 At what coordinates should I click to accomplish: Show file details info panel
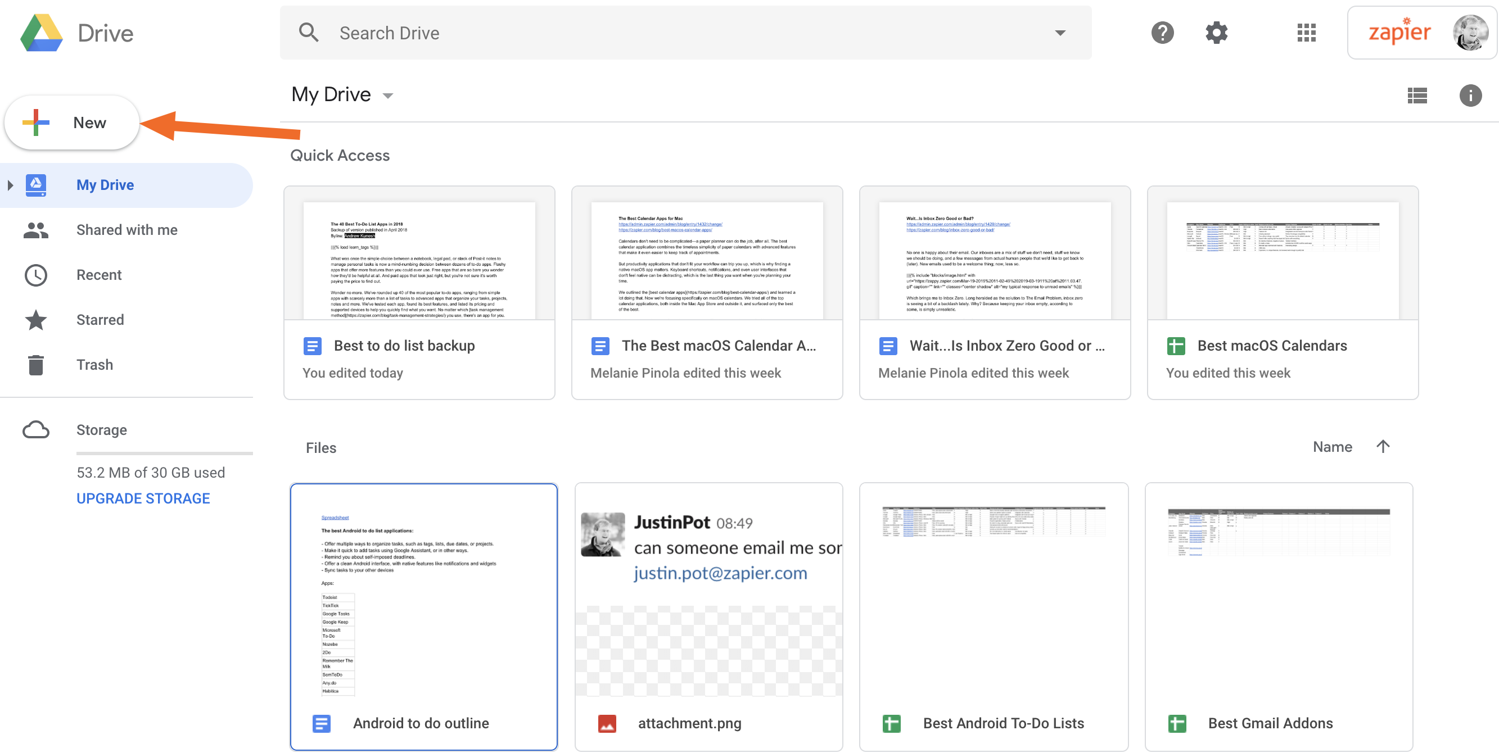(1469, 96)
